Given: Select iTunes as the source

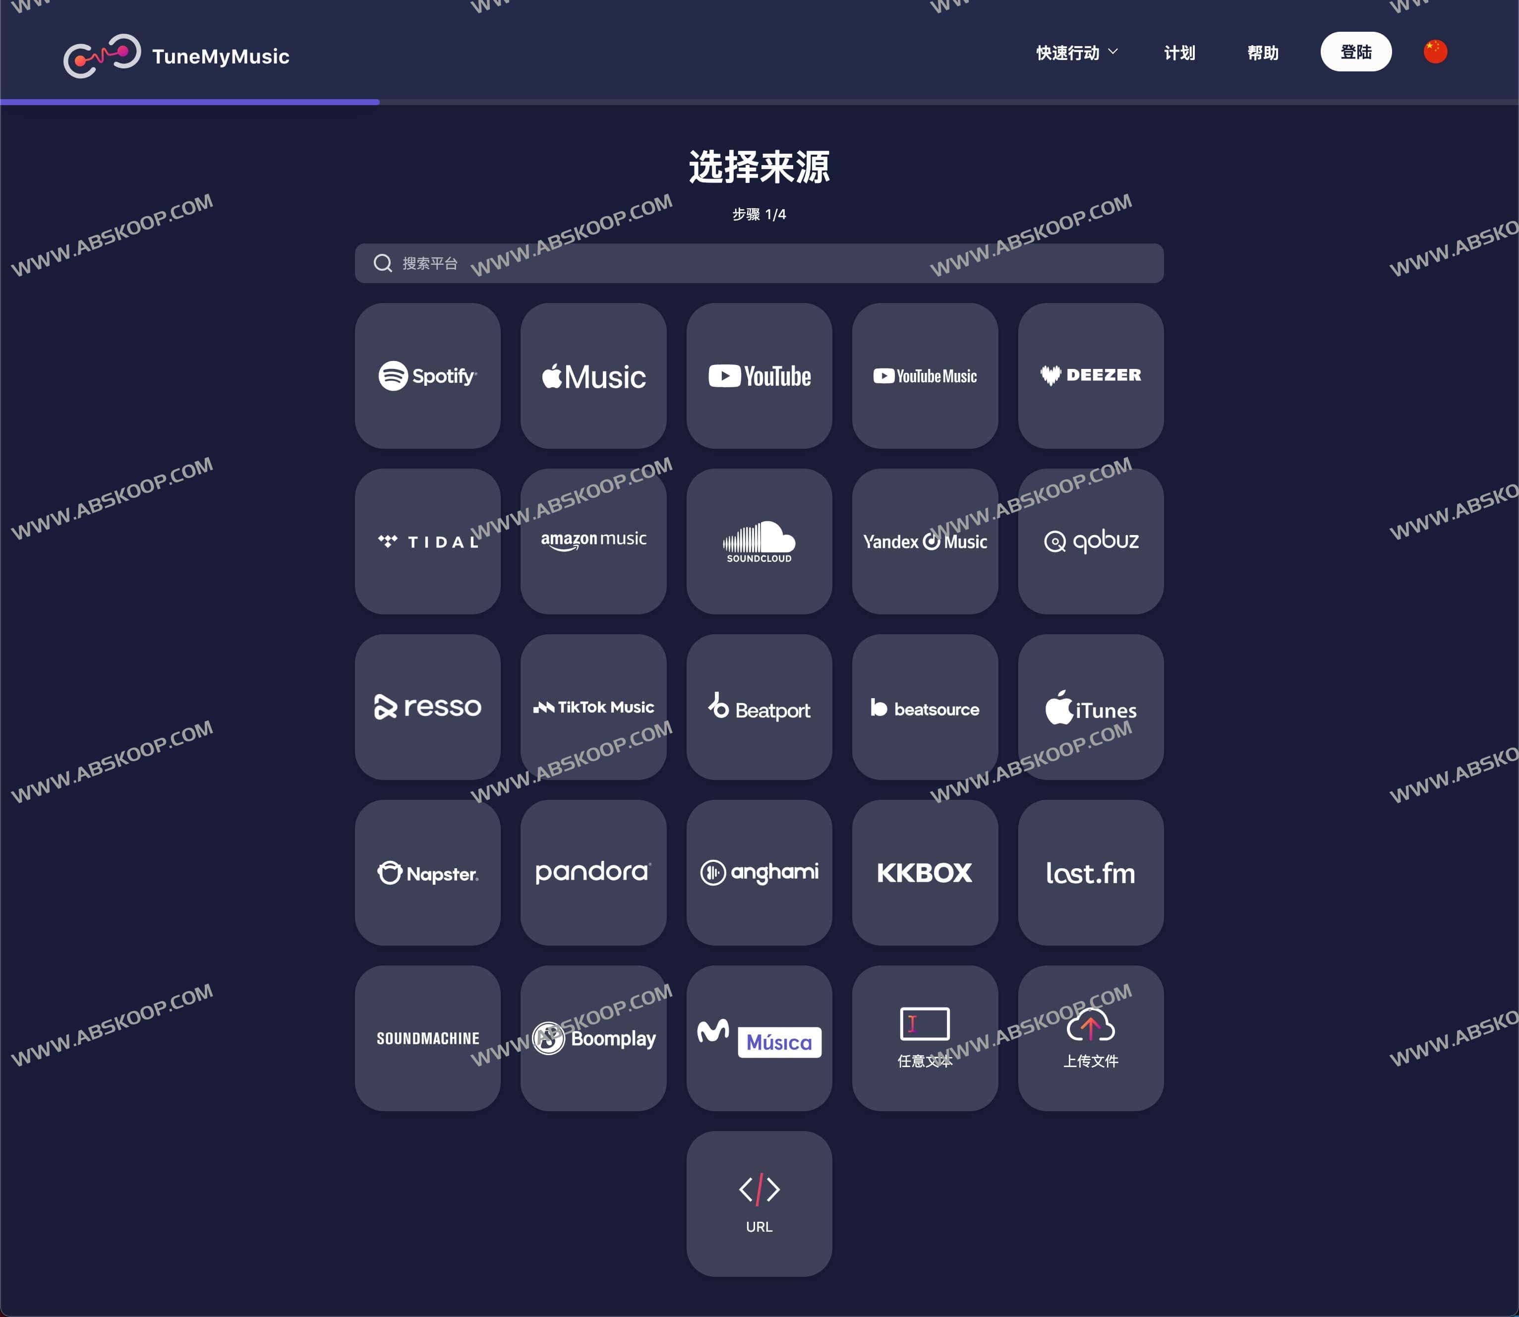Looking at the screenshot, I should pyautogui.click(x=1091, y=707).
